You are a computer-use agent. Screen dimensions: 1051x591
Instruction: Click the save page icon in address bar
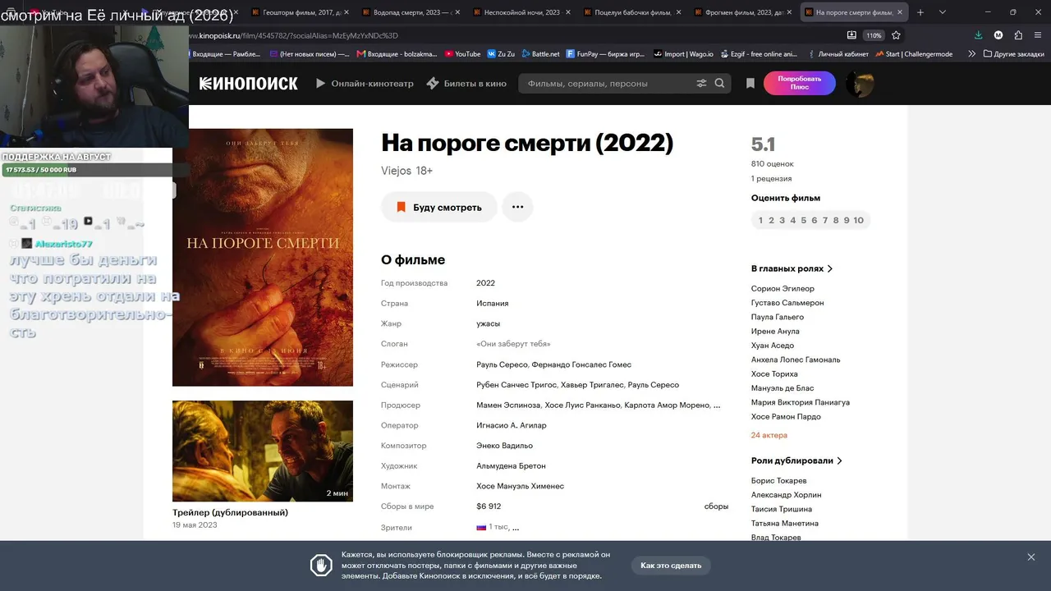click(x=851, y=35)
